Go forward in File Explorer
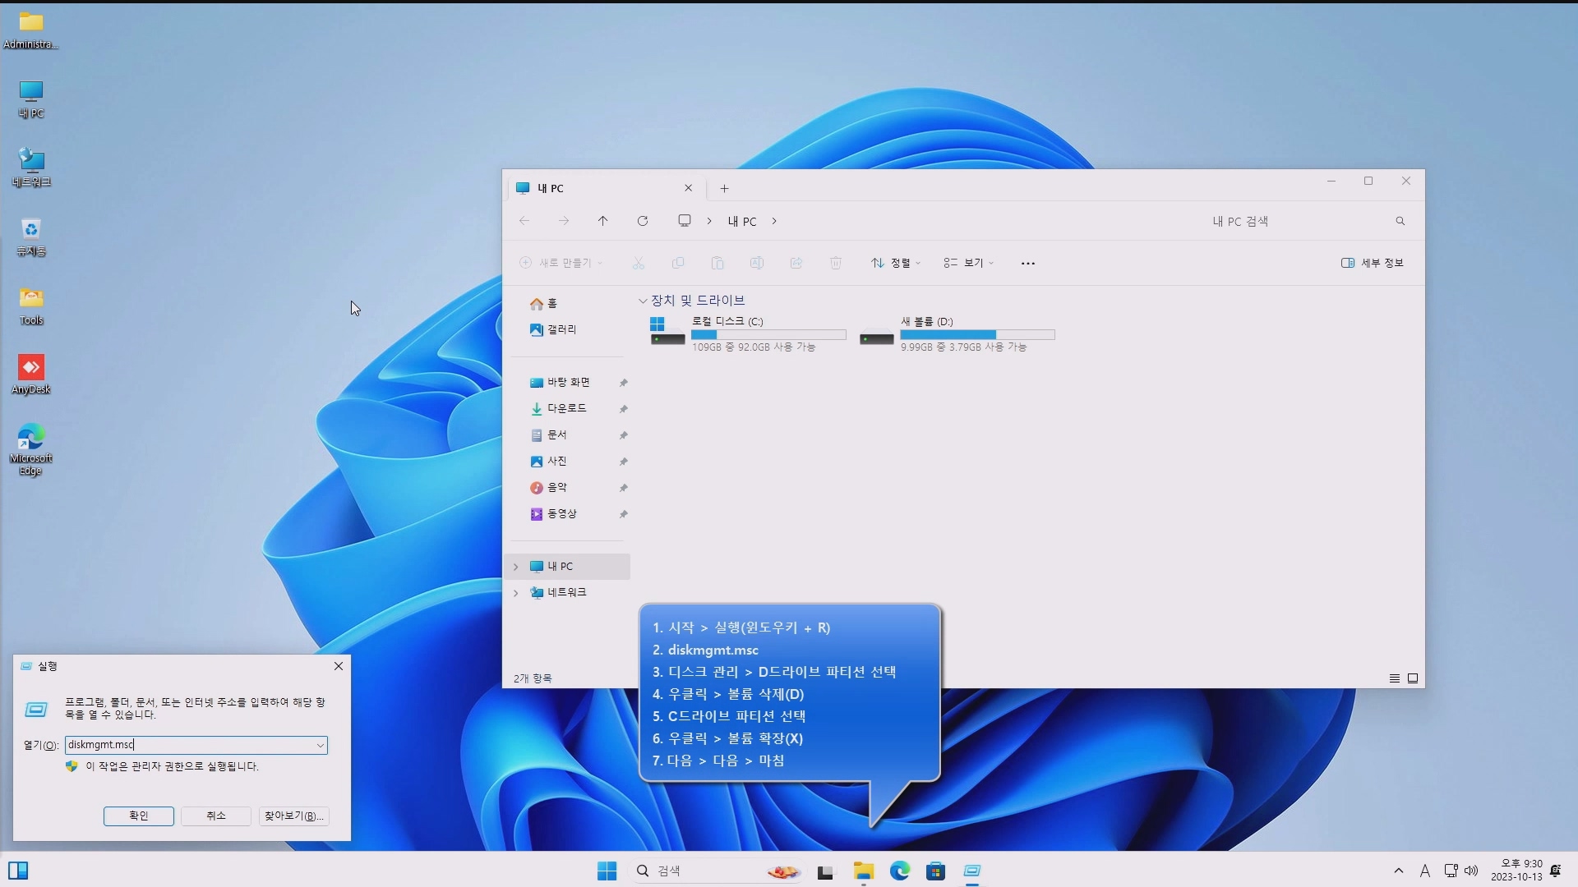Viewport: 1578px width, 887px height. pyautogui.click(x=564, y=221)
